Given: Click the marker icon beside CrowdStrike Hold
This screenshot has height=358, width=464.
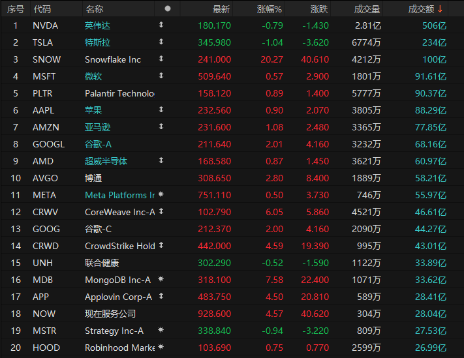Looking at the screenshot, I should pos(161,245).
